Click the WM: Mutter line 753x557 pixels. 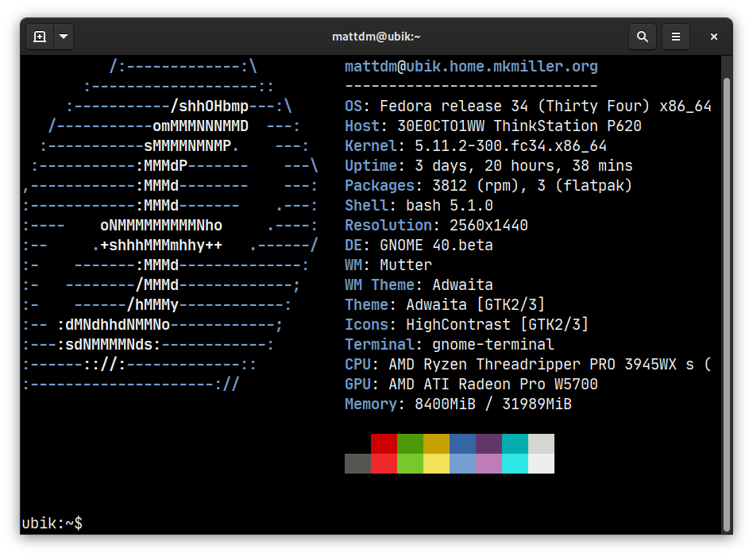click(388, 265)
